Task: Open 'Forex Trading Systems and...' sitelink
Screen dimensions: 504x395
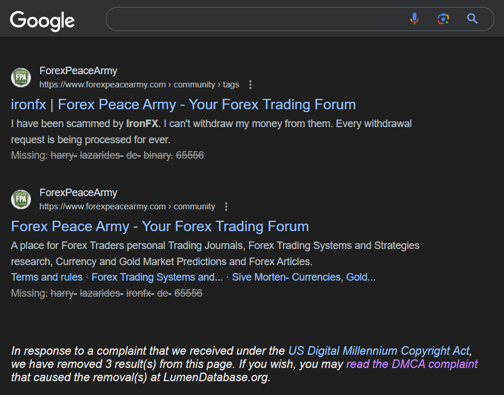Action: click(157, 277)
